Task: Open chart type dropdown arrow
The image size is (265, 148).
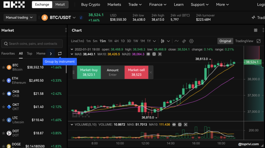Action: click(x=168, y=41)
